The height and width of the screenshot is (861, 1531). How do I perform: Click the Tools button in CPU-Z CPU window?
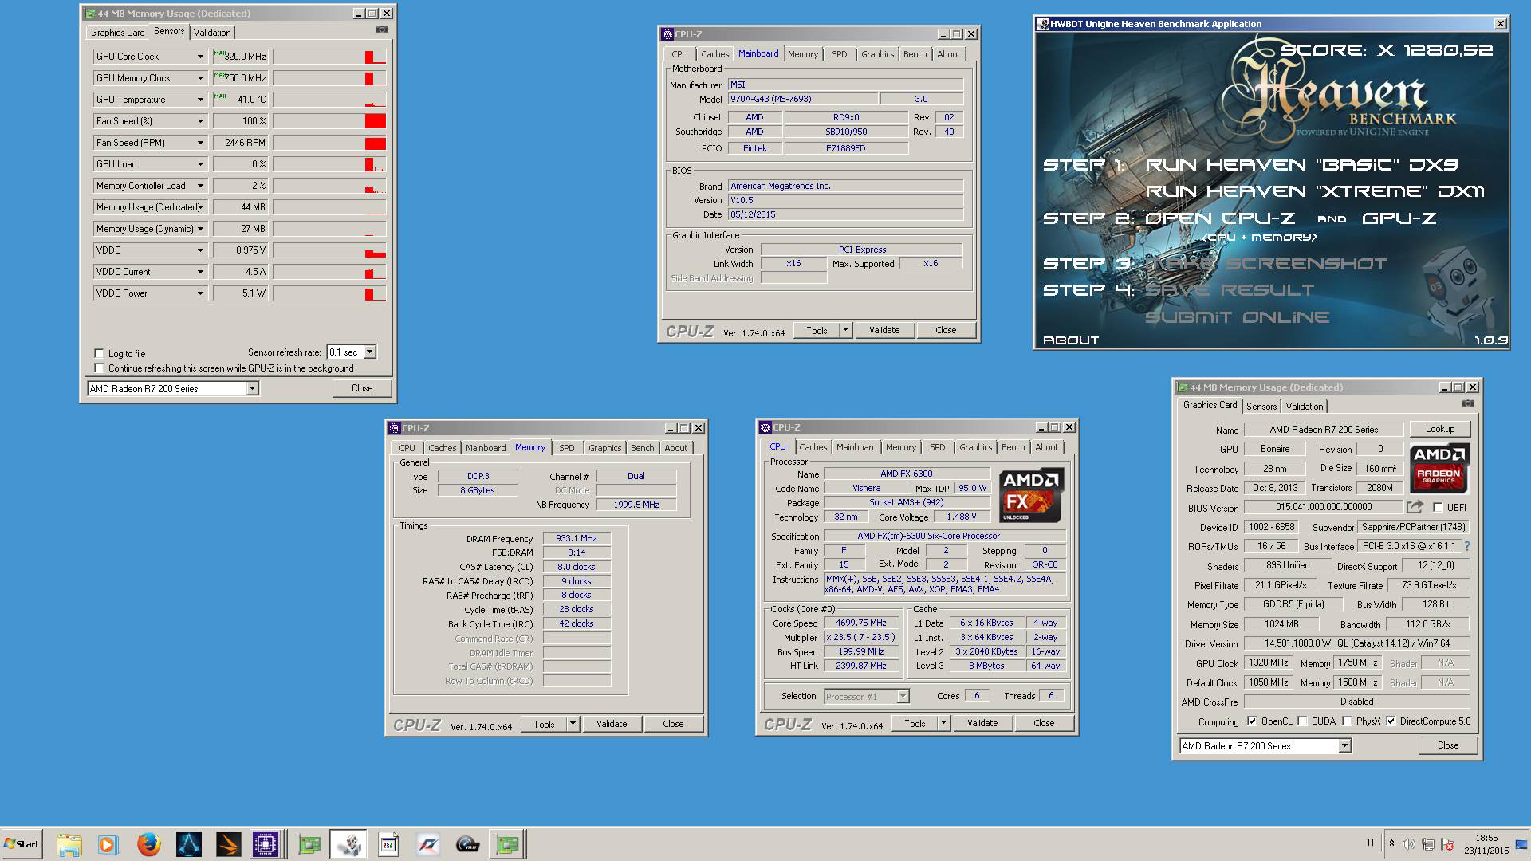point(915,724)
